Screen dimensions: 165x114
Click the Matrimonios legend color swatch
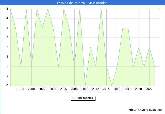73,98
